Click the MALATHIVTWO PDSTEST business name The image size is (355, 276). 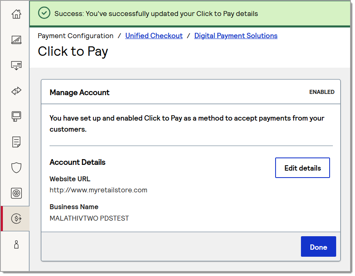pyautogui.click(x=89, y=218)
